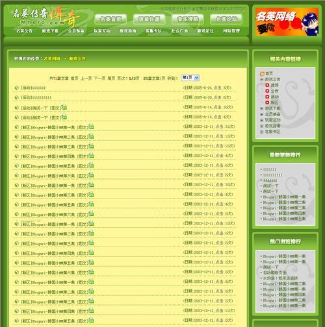Screen dimensions: 325x327
Task: Open Bboguri 第二集 in 最新更新排行 list
Action: (284, 202)
